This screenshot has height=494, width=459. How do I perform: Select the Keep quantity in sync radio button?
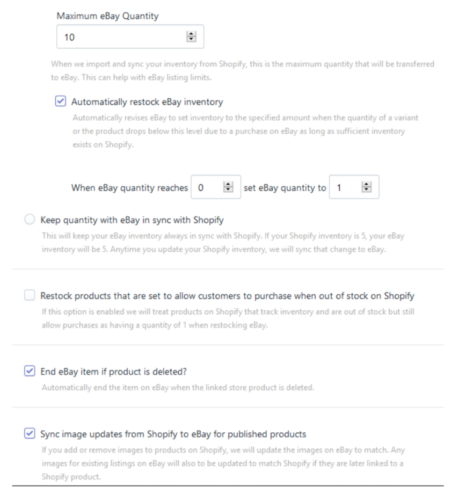coord(30,220)
